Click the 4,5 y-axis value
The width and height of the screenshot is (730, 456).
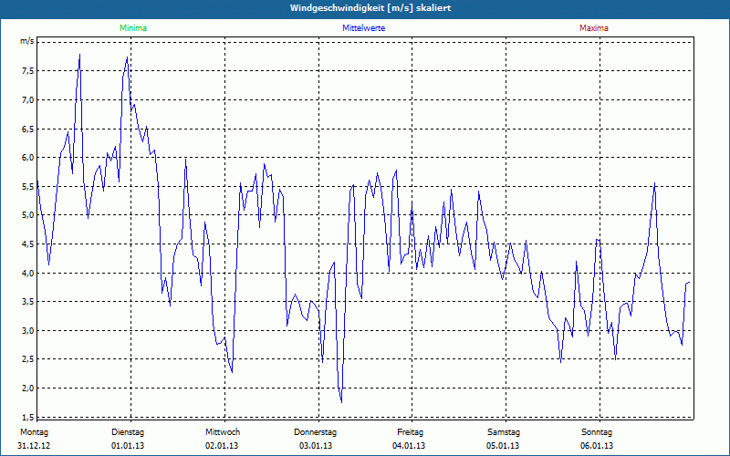pos(27,244)
